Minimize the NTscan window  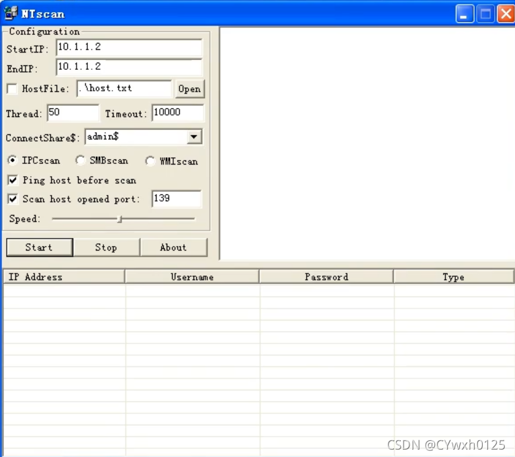465,14
